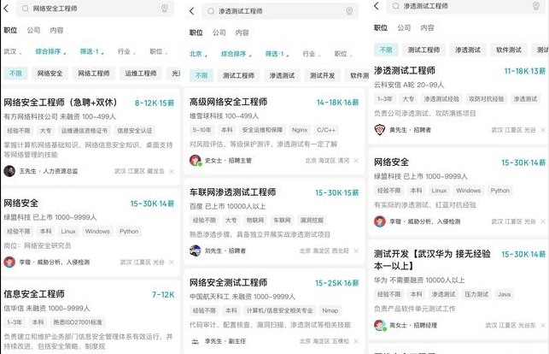Screen dimensions: 549x354
Task: Click the 运维通信资格证书 tag
Action: click(x=85, y=131)
